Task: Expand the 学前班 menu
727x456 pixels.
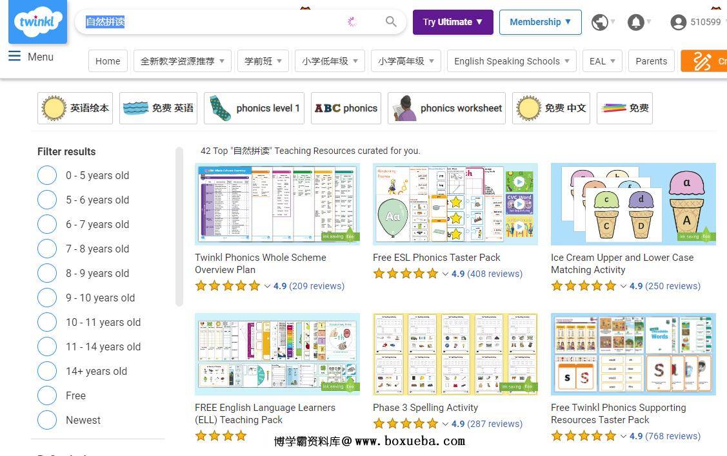Action: (263, 61)
